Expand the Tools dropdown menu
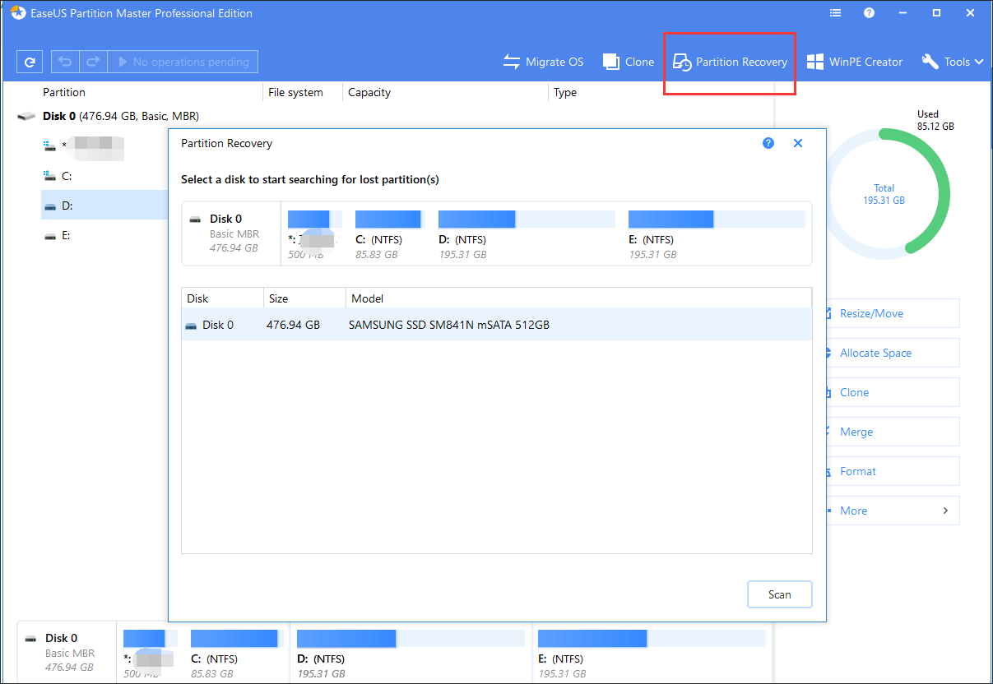Image resolution: width=993 pixels, height=684 pixels. coord(953,62)
